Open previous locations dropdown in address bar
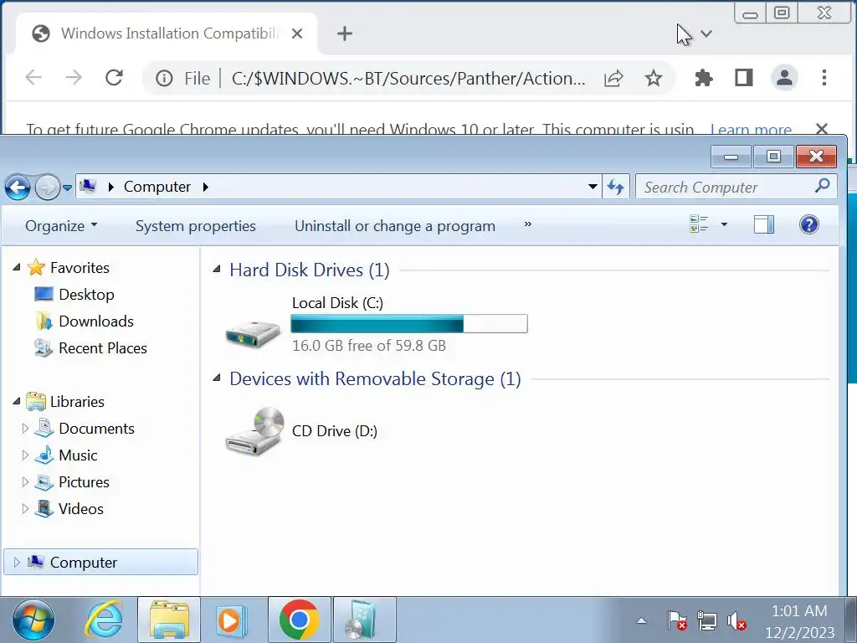 coord(593,187)
